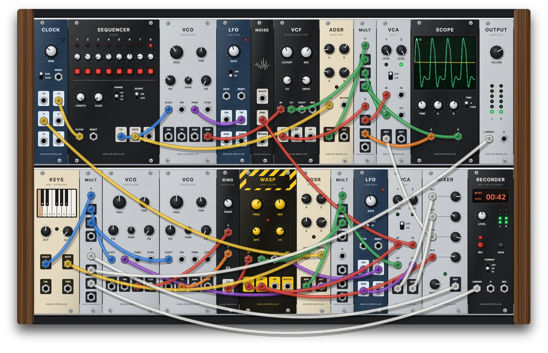This screenshot has width=548, height=353.
Task: Click the MIXER IN 1 jack
Action: 433,196
